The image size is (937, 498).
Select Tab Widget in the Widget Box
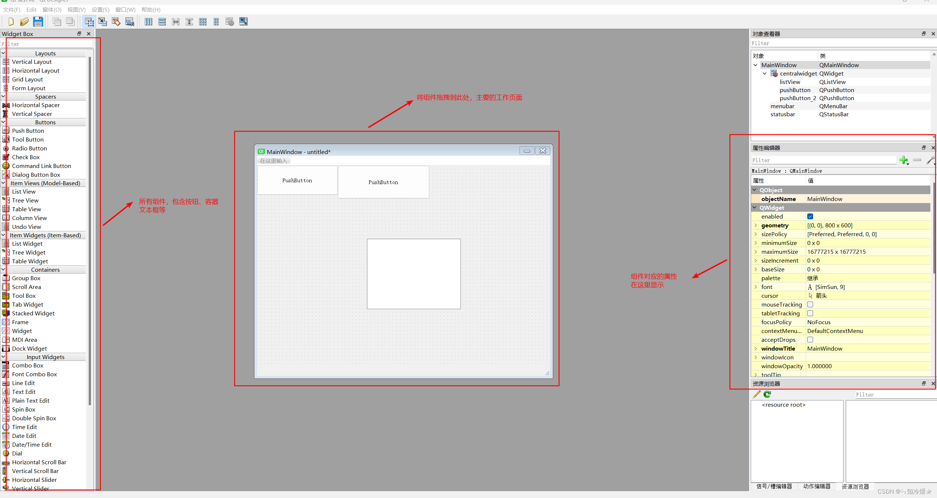point(27,304)
